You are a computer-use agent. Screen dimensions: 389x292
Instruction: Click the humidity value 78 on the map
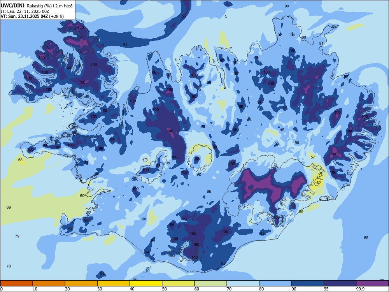[x=9, y=266]
